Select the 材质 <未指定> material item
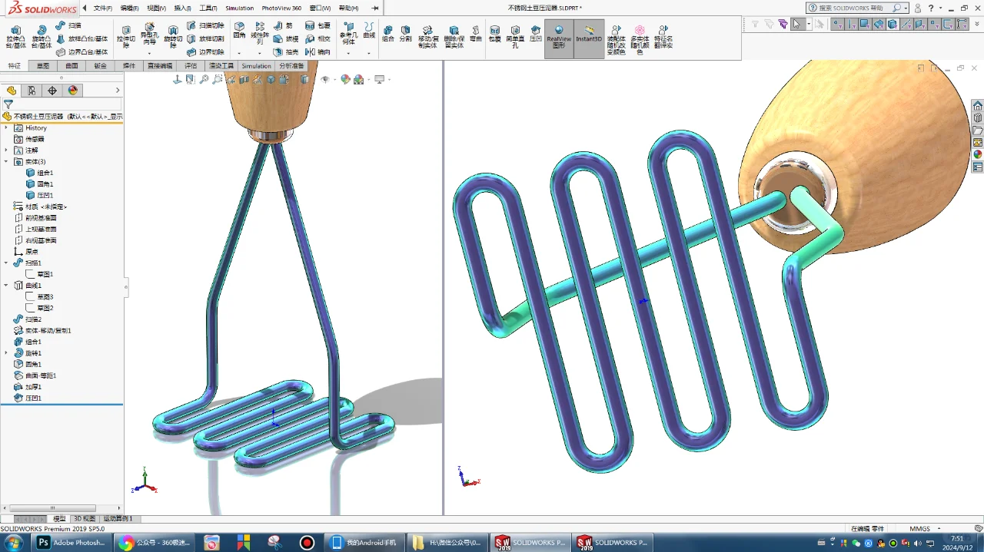This screenshot has height=552, width=984. [41, 207]
